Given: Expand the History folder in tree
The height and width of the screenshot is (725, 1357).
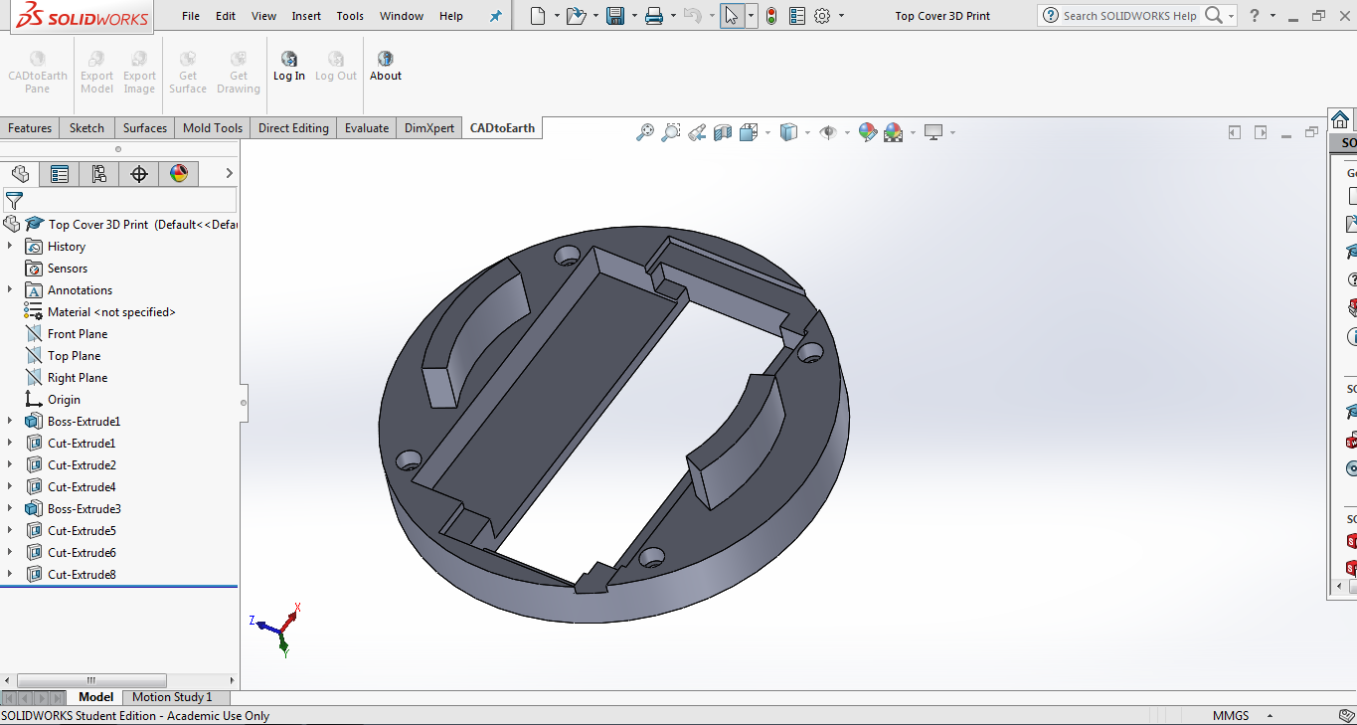Looking at the screenshot, I should [x=10, y=247].
